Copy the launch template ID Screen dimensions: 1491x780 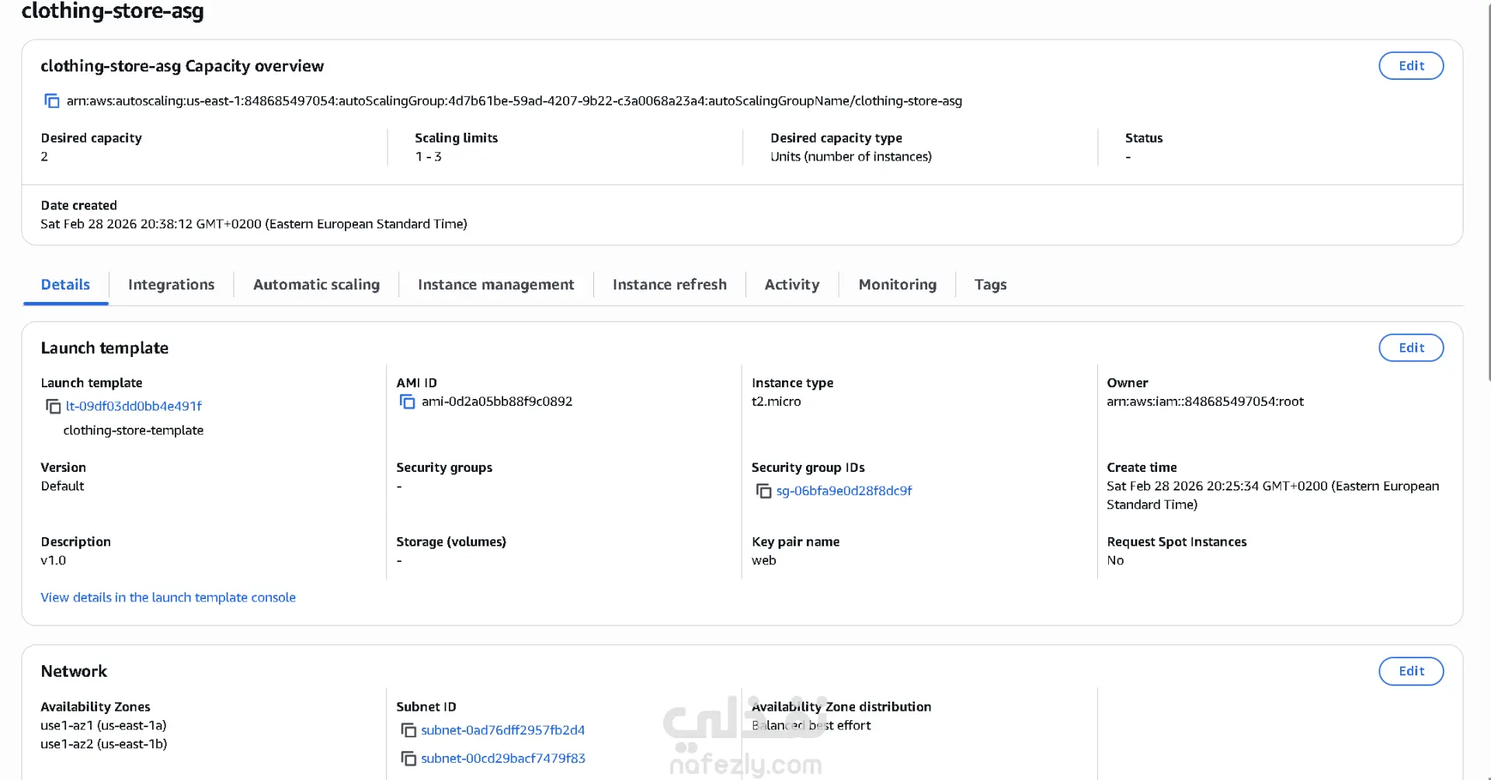53,406
